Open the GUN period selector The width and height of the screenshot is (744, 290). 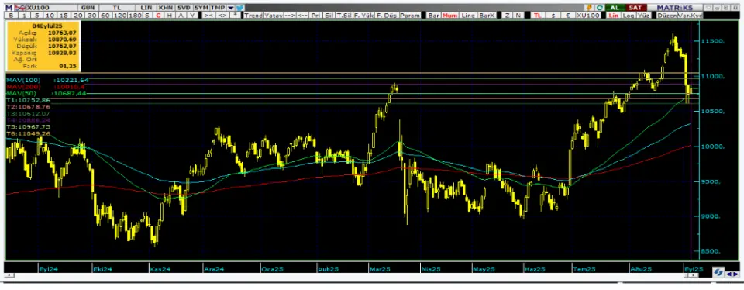click(88, 8)
